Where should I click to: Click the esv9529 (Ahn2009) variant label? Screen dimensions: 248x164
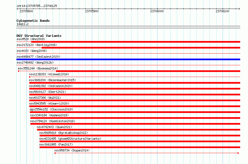[31, 39]
